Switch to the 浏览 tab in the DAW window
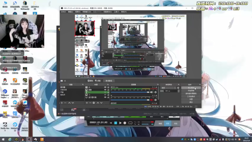This screenshot has width=252, height=142. click(x=175, y=123)
